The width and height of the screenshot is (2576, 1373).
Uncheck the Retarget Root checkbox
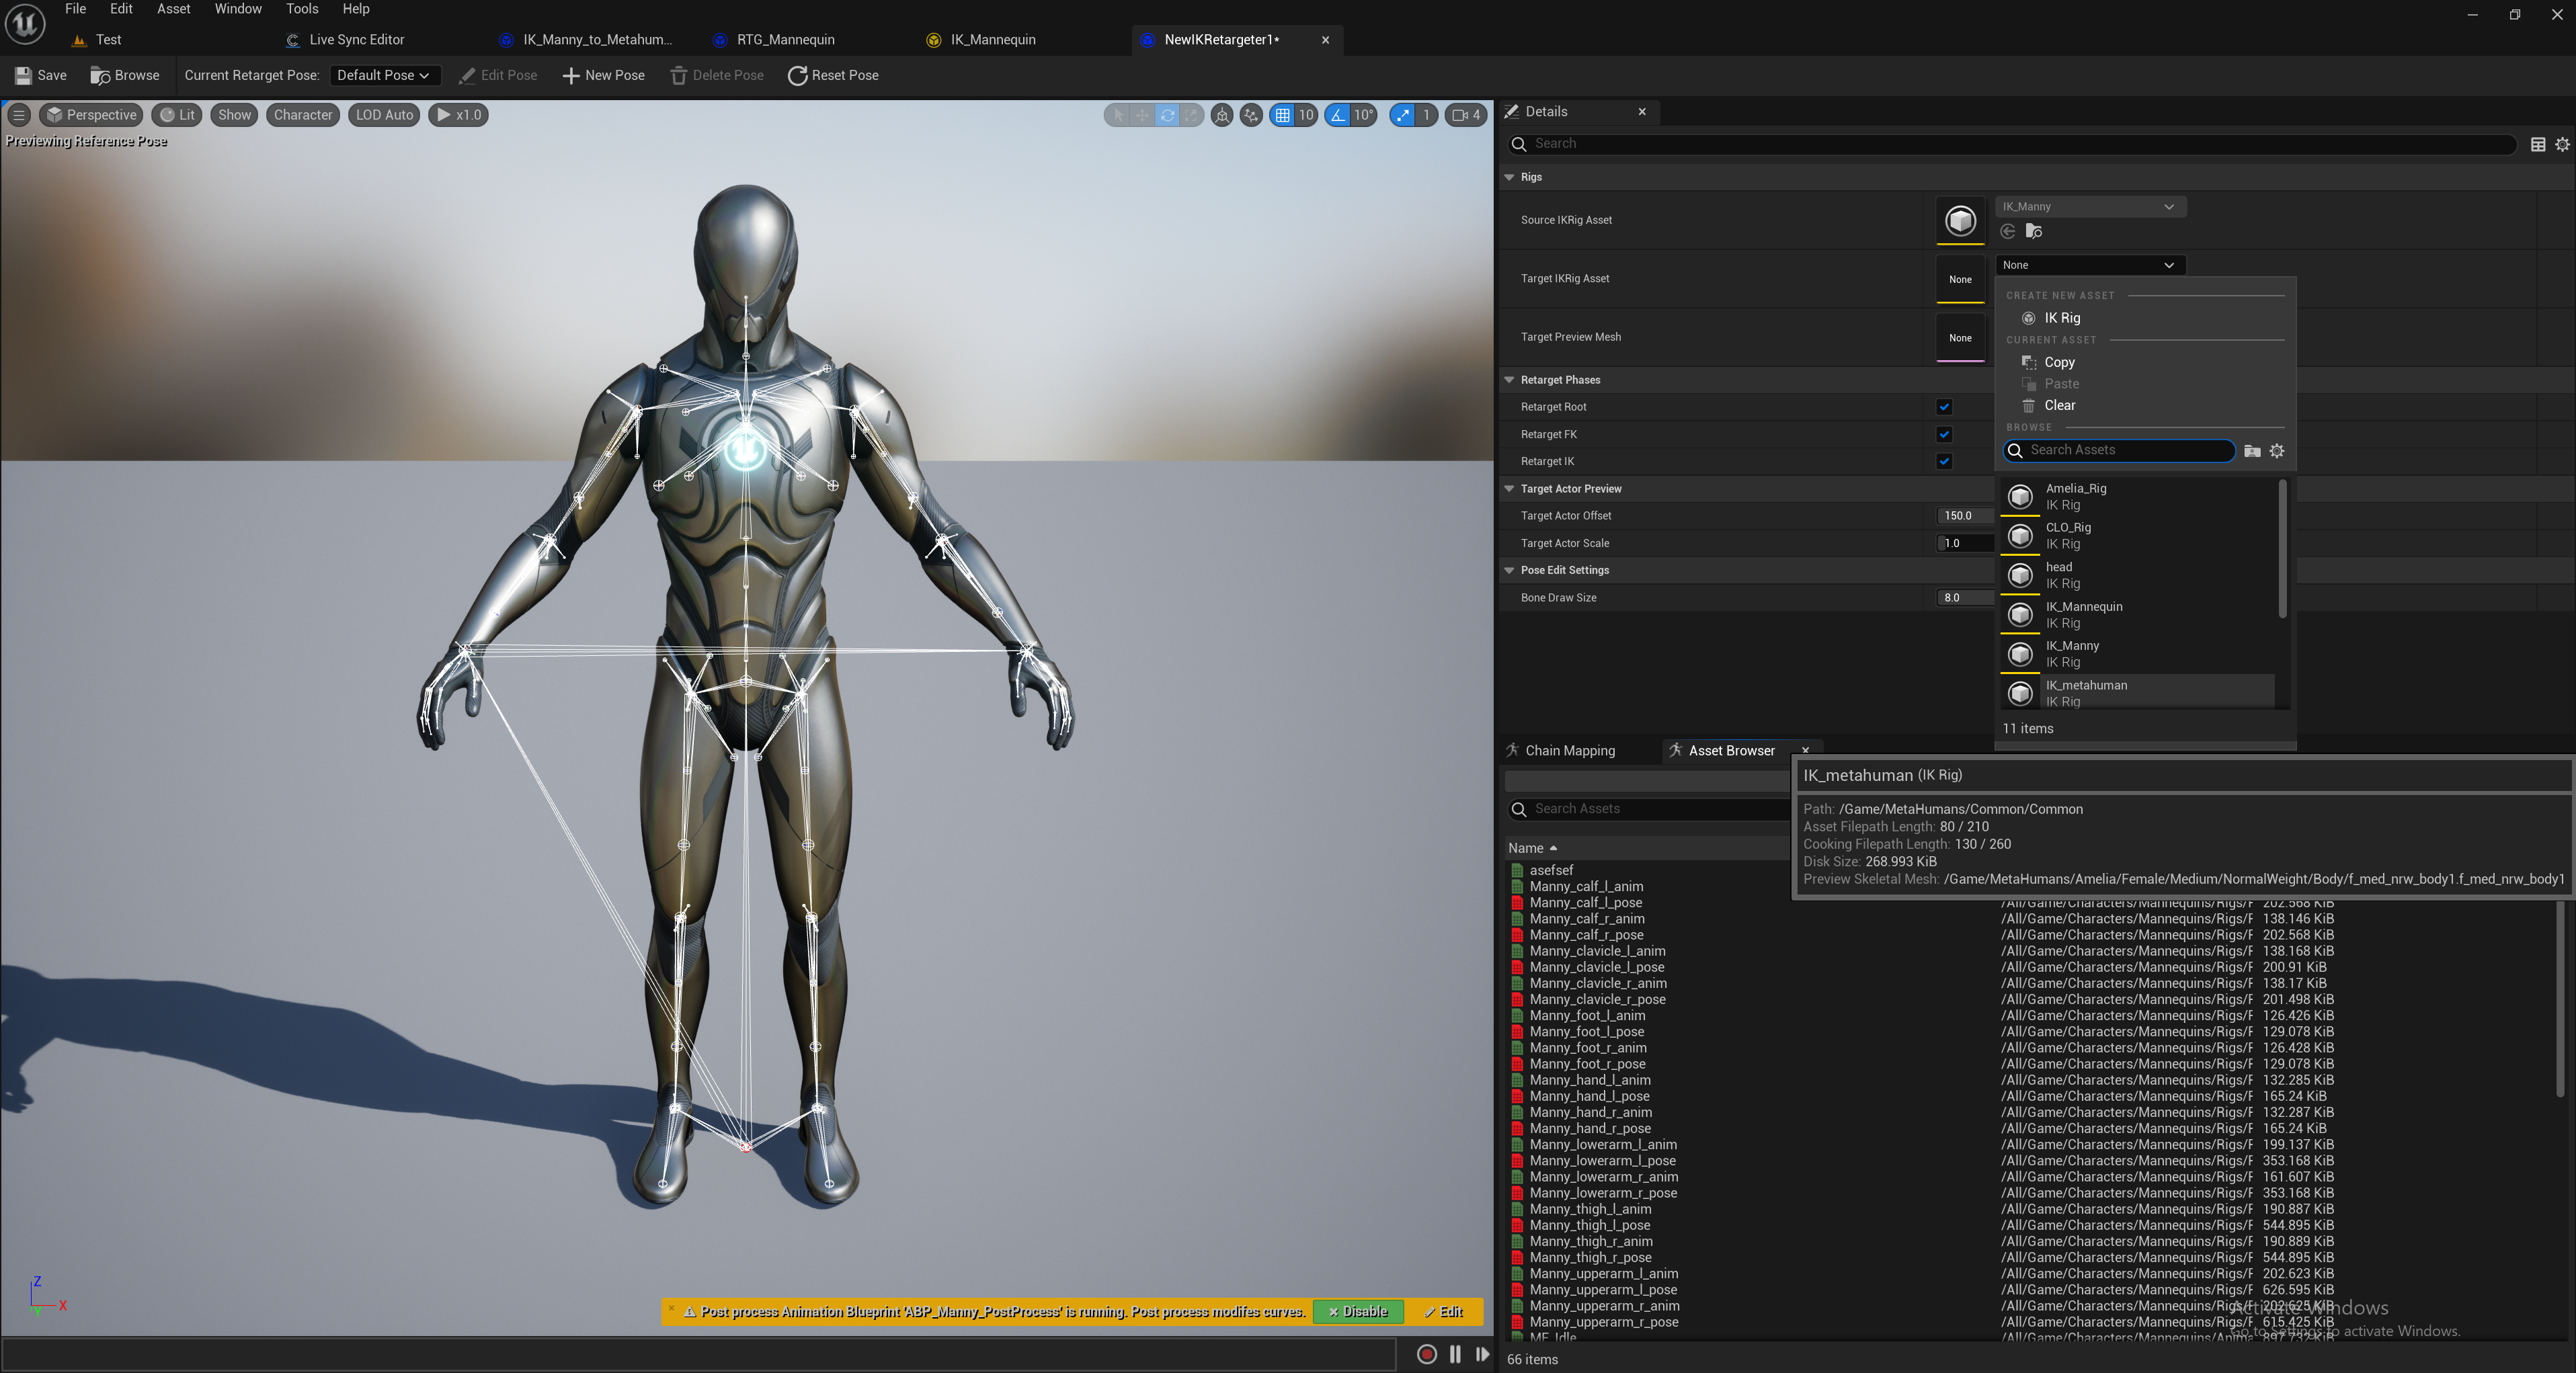pos(1943,407)
